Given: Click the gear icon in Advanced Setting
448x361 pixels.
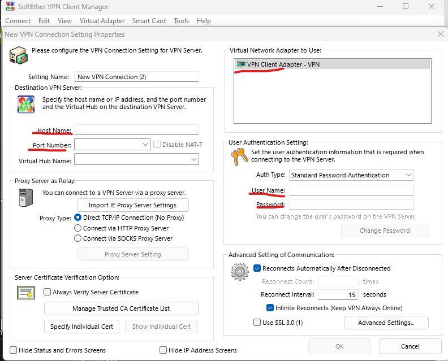Looking at the screenshot, I should click(239, 272).
